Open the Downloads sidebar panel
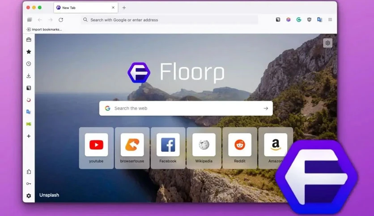Screen dimensions: 374x216 point(29,76)
